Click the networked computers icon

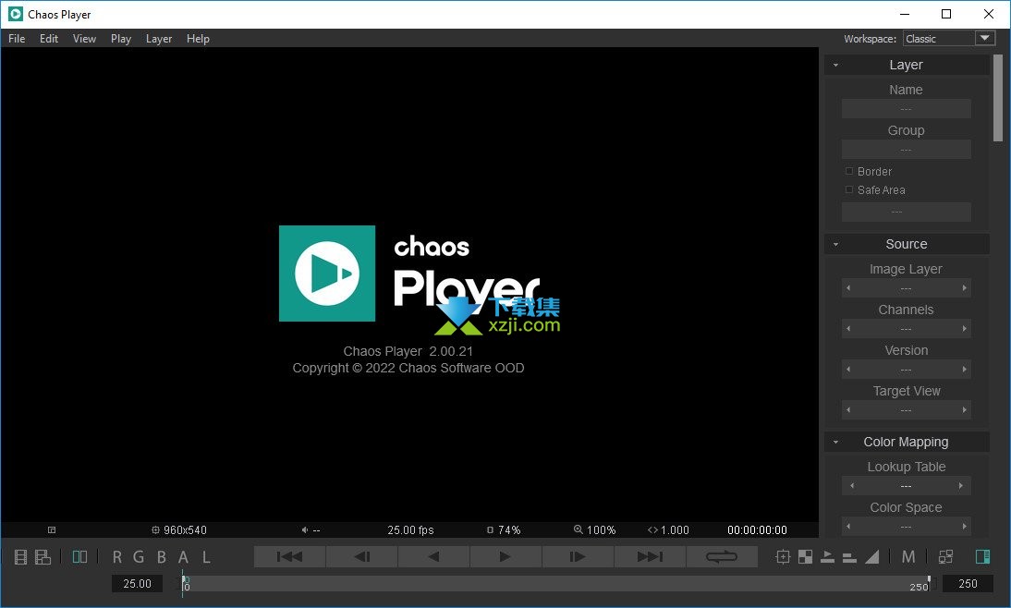pos(946,557)
